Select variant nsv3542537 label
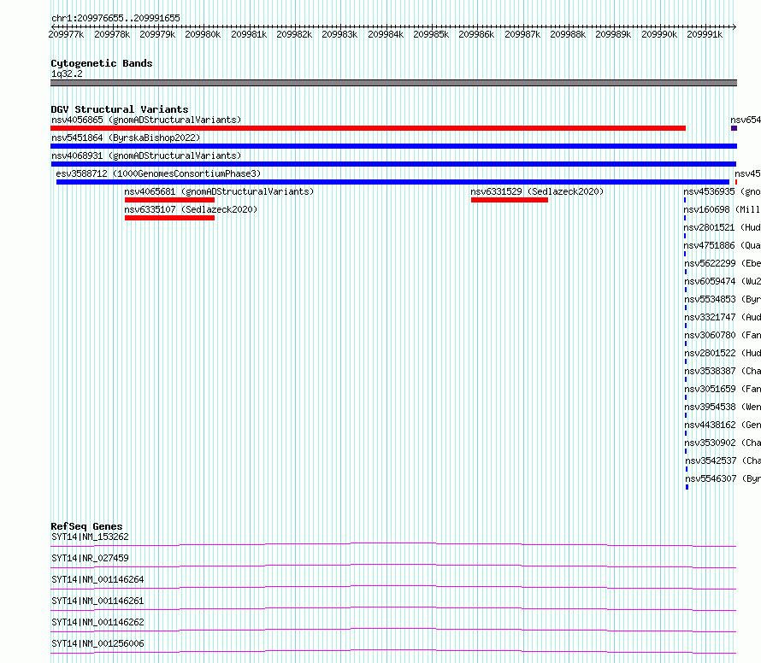The image size is (761, 663). [723, 461]
